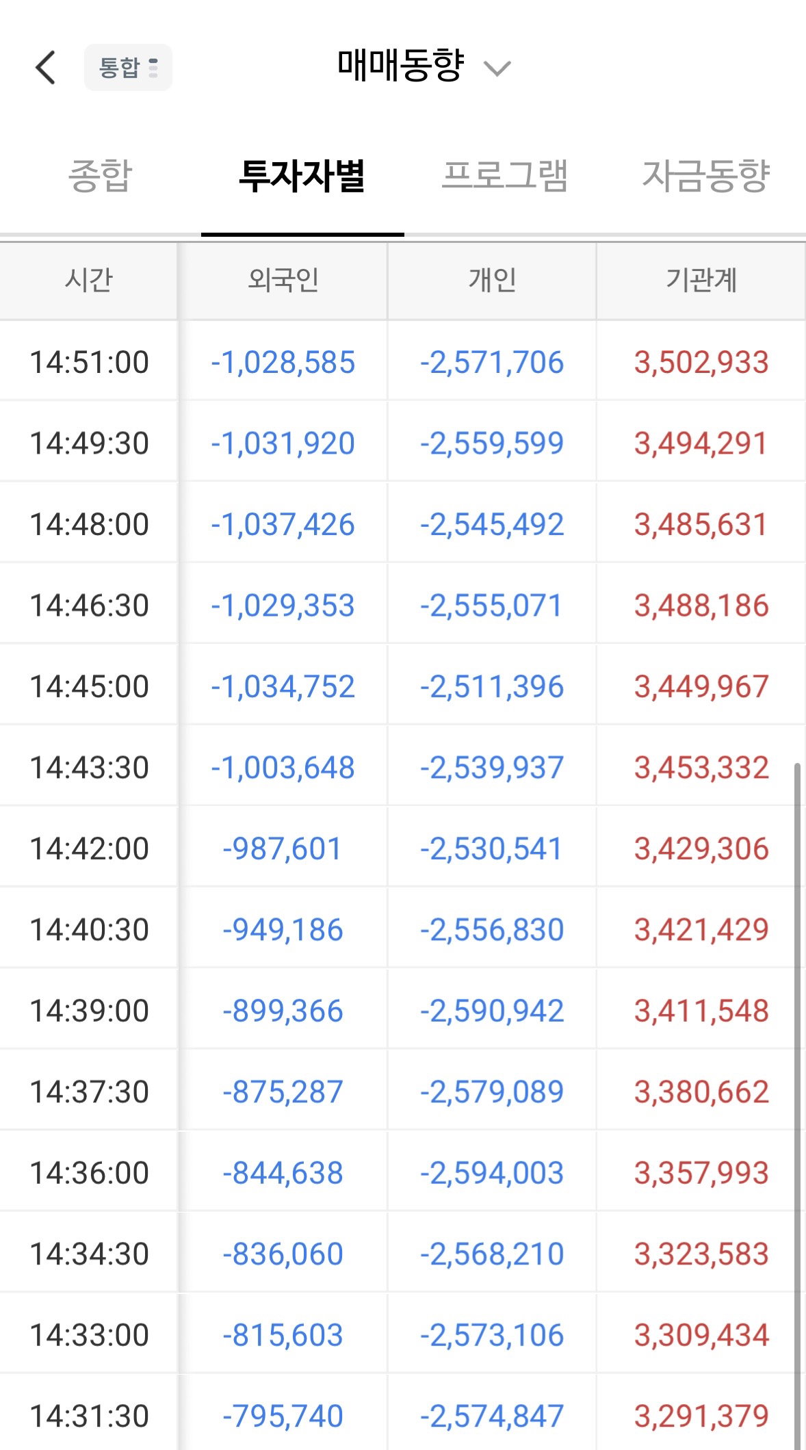The height and width of the screenshot is (1450, 806).
Task: Open the 프로그램 tab
Action: [x=505, y=175]
